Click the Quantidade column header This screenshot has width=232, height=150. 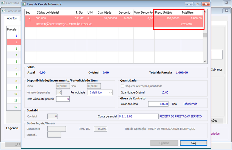[107, 13]
